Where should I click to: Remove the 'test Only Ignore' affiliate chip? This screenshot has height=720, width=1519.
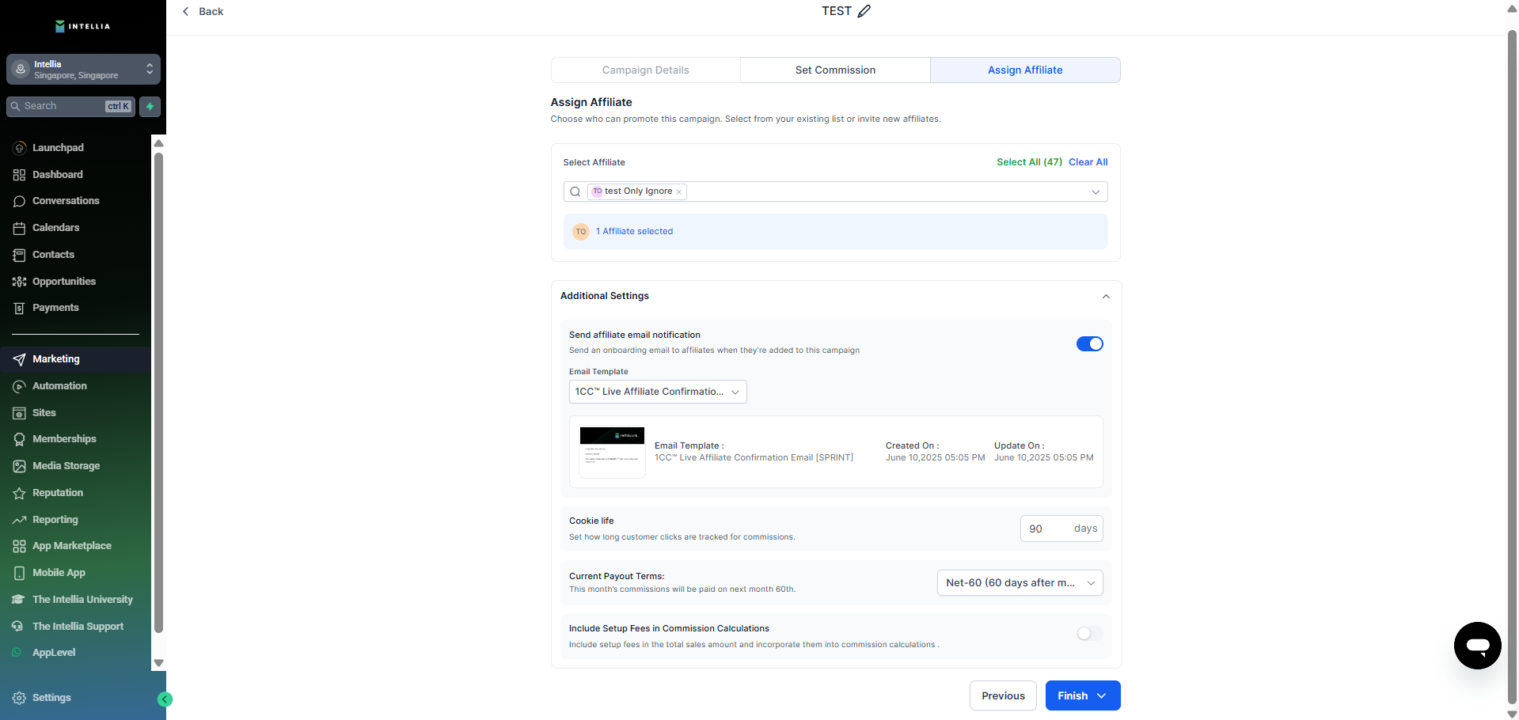(679, 192)
